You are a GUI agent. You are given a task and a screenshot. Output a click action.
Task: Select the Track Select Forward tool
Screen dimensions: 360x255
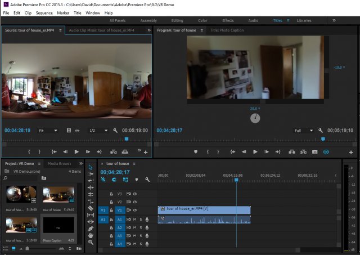91,174
